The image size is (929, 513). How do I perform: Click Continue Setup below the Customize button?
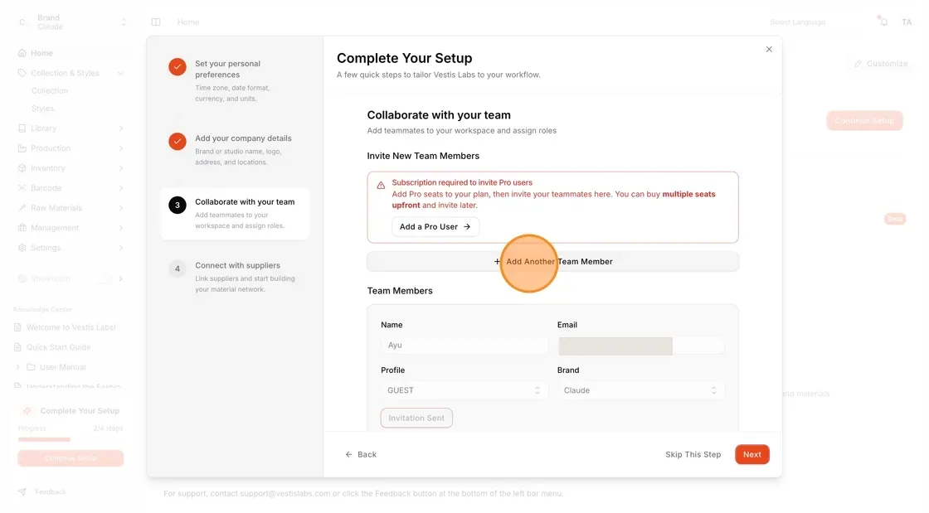click(864, 121)
